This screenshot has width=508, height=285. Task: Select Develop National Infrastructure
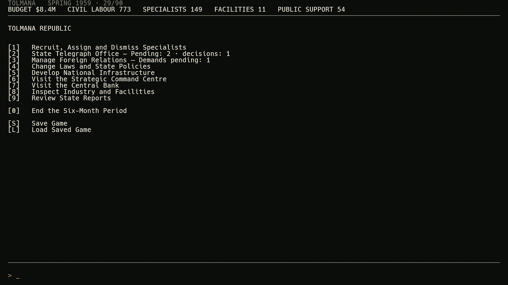81,73
